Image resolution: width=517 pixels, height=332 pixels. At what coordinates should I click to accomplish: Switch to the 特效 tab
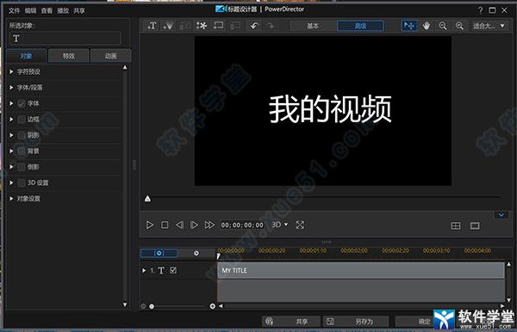(x=69, y=56)
